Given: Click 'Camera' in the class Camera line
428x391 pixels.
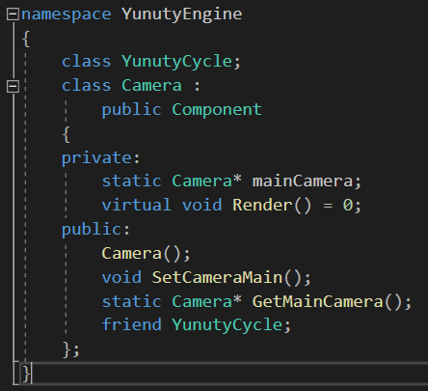Looking at the screenshot, I should 151,86.
